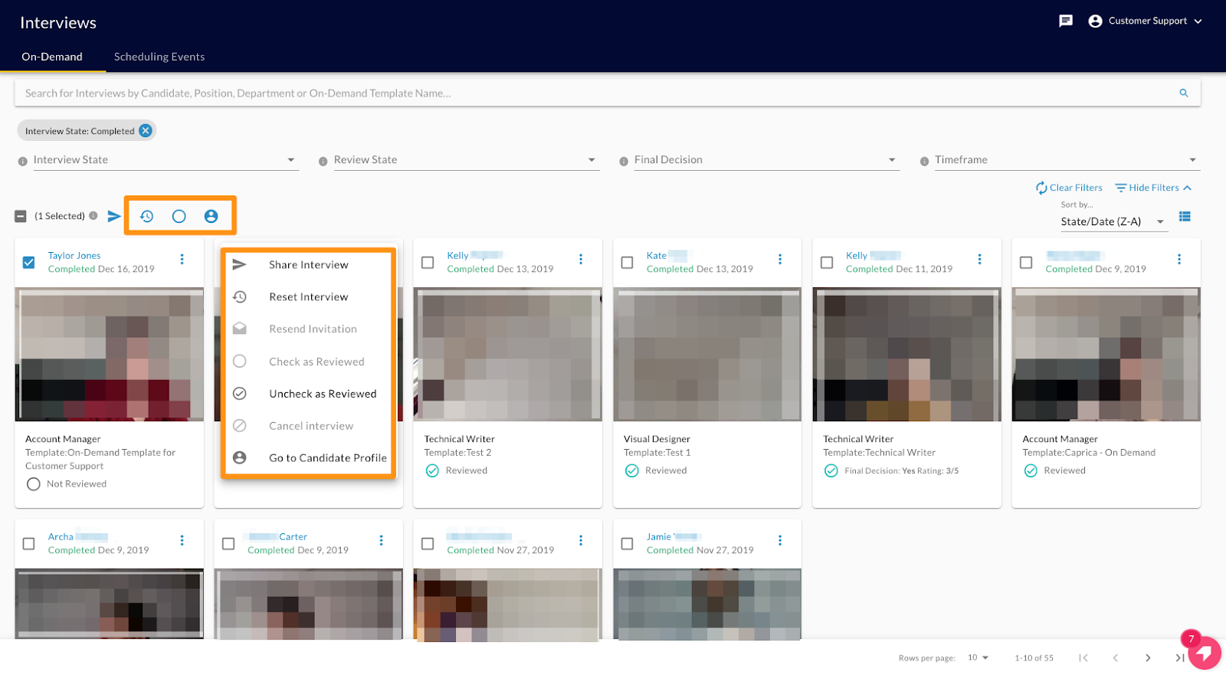Remove the Interview State: Completed filter chip
The width and height of the screenshot is (1226, 675).
pos(146,131)
